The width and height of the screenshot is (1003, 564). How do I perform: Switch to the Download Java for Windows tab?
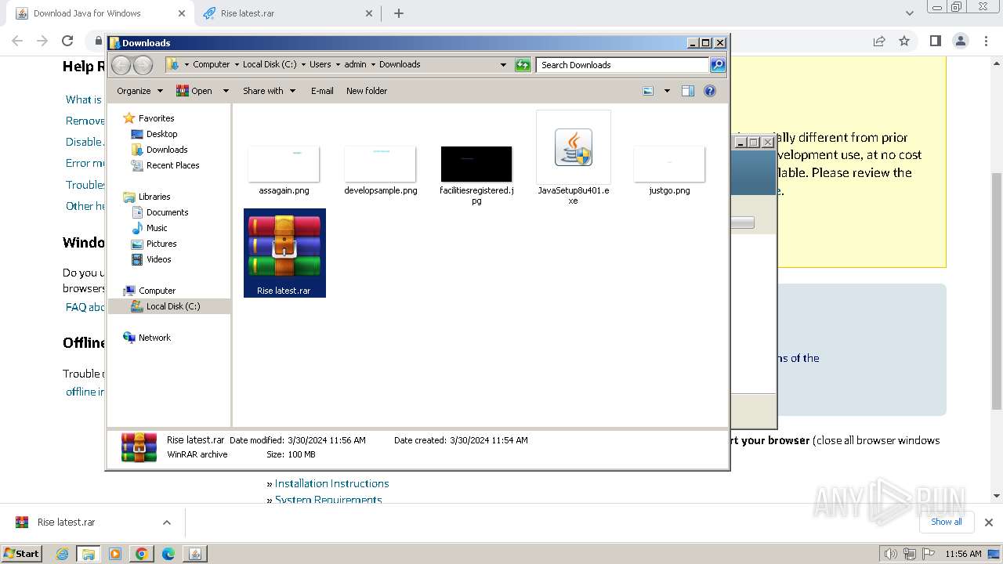click(x=98, y=13)
